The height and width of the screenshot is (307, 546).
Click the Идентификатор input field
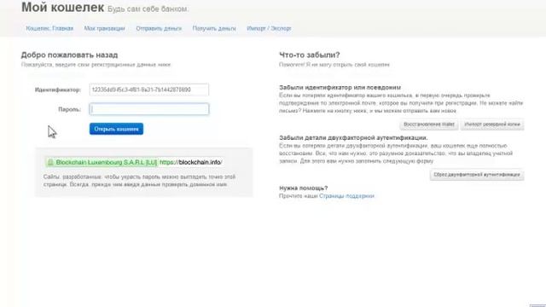(x=149, y=90)
